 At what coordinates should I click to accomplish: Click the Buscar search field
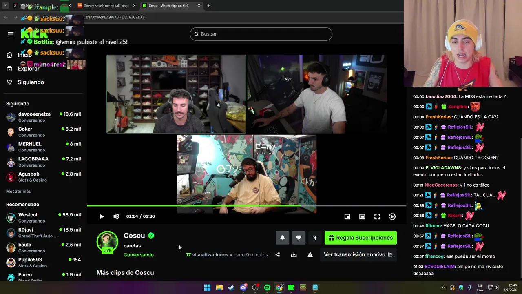coord(261,34)
